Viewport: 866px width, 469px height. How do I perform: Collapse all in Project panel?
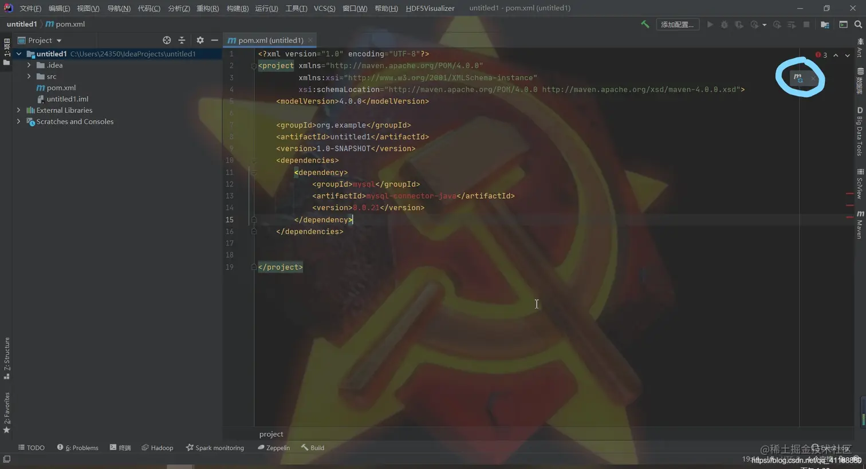coord(182,40)
